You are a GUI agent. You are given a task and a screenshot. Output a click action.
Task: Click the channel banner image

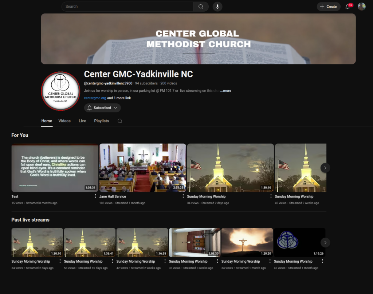(x=199, y=39)
